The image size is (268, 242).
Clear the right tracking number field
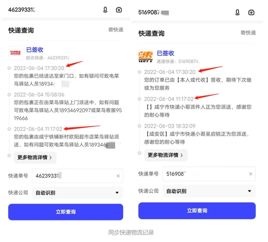point(251,174)
